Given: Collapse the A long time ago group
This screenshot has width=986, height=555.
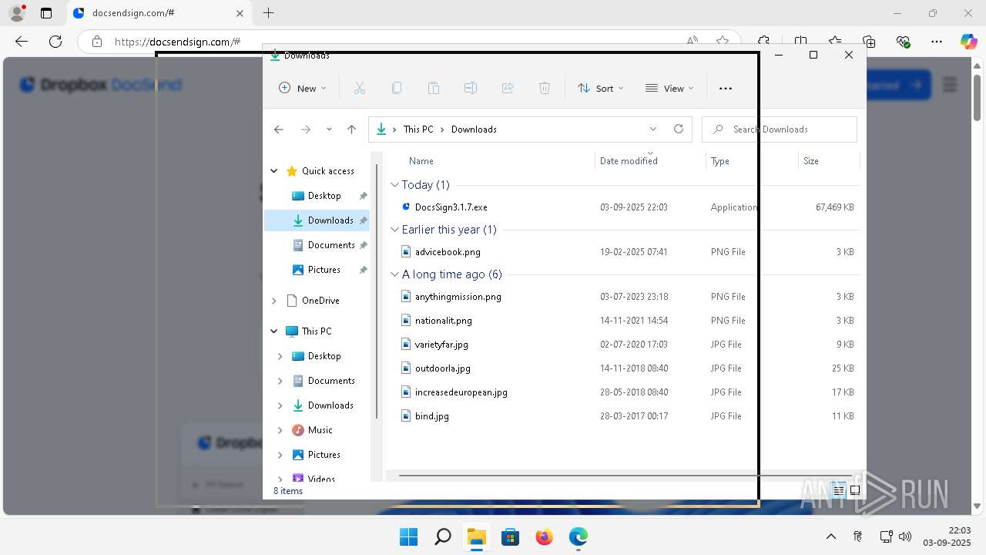Looking at the screenshot, I should coord(395,274).
